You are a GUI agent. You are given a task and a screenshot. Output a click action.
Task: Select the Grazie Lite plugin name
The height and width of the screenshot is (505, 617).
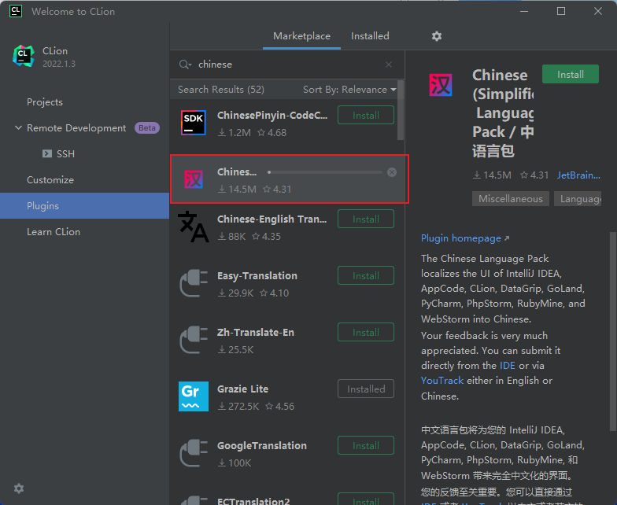[242, 389]
